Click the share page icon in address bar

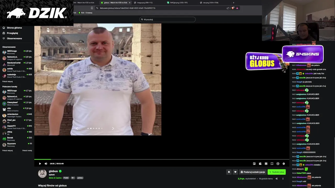228,8
